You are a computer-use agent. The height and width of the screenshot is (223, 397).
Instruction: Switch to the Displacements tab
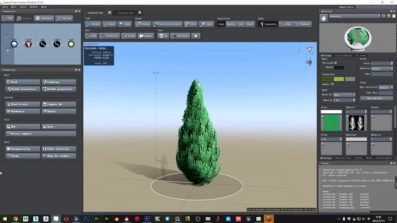tap(384, 158)
